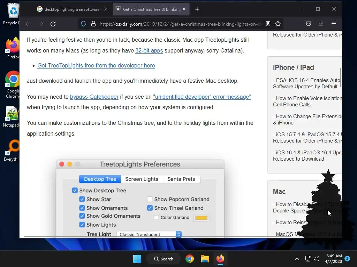Toggle the Show Tinsel Garland checkbox
Screen dimensions: 357x267
pos(150,208)
